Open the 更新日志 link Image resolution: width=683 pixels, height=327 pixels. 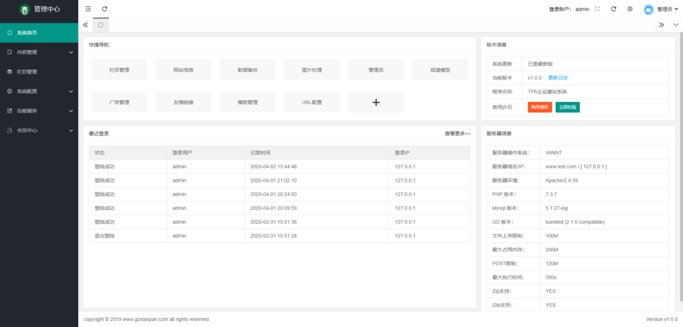click(x=558, y=78)
